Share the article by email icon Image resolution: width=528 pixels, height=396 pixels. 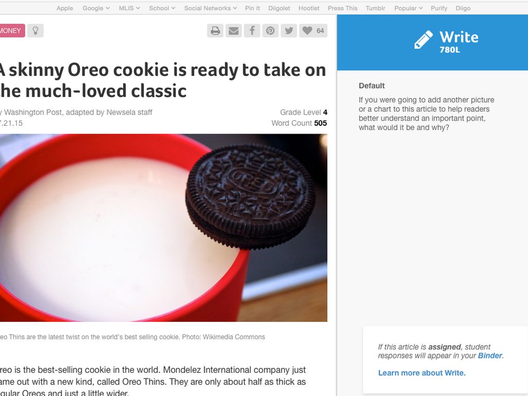[234, 30]
